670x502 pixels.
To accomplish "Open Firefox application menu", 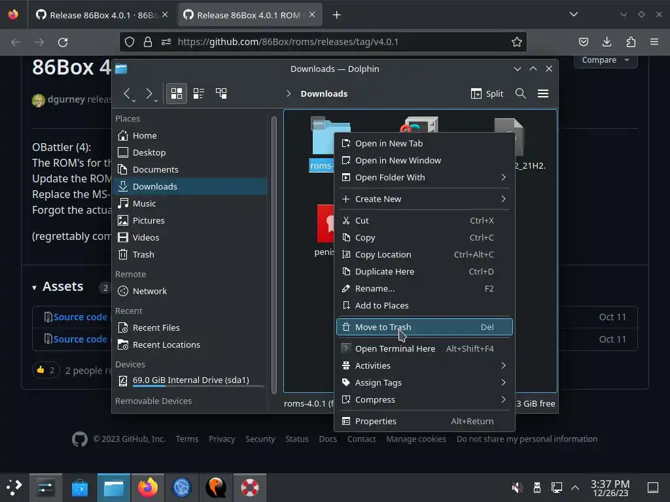I will pyautogui.click(x=654, y=42).
